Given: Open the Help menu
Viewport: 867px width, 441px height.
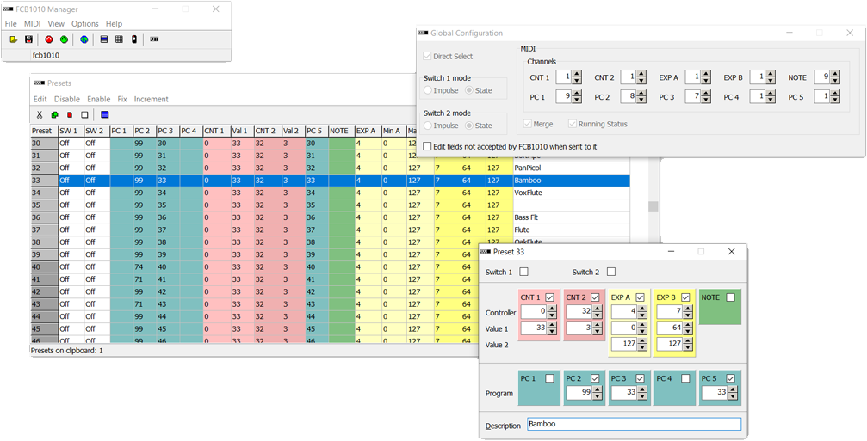Looking at the screenshot, I should pyautogui.click(x=114, y=24).
